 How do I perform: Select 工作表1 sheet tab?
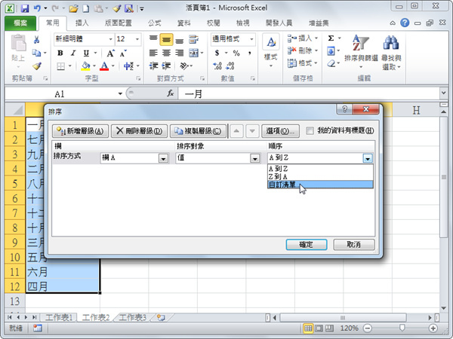[59, 317]
